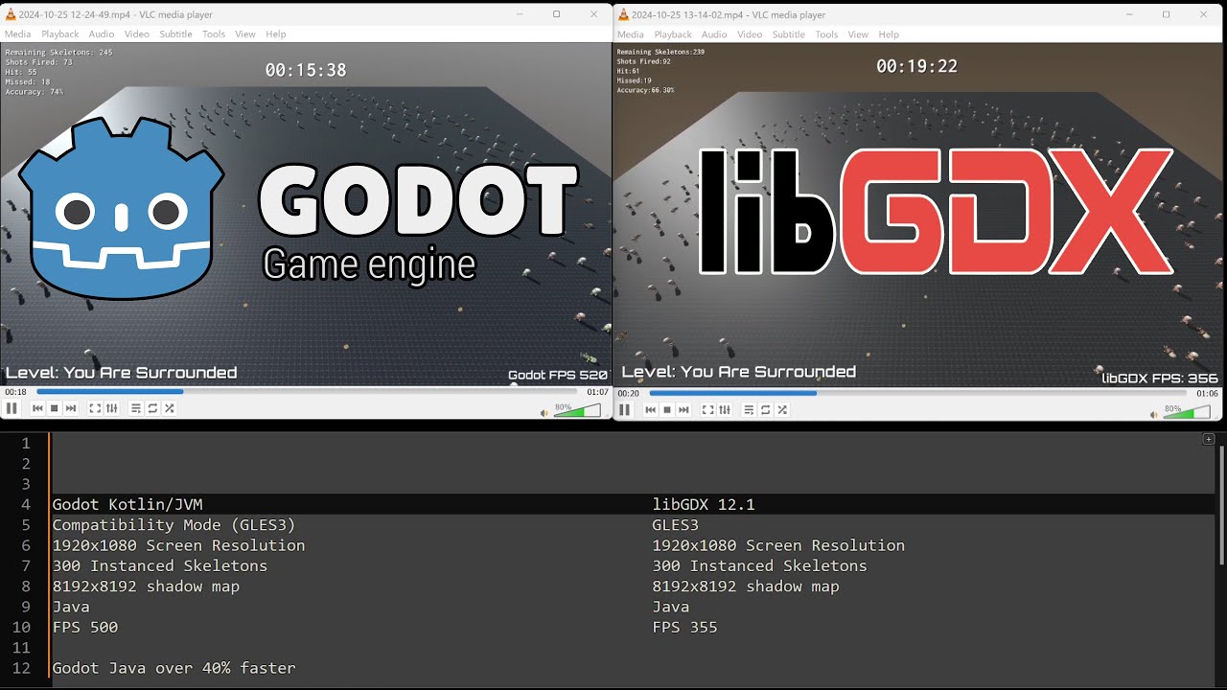
Task: Toggle fullscreen in right VLC window
Action: tap(707, 409)
